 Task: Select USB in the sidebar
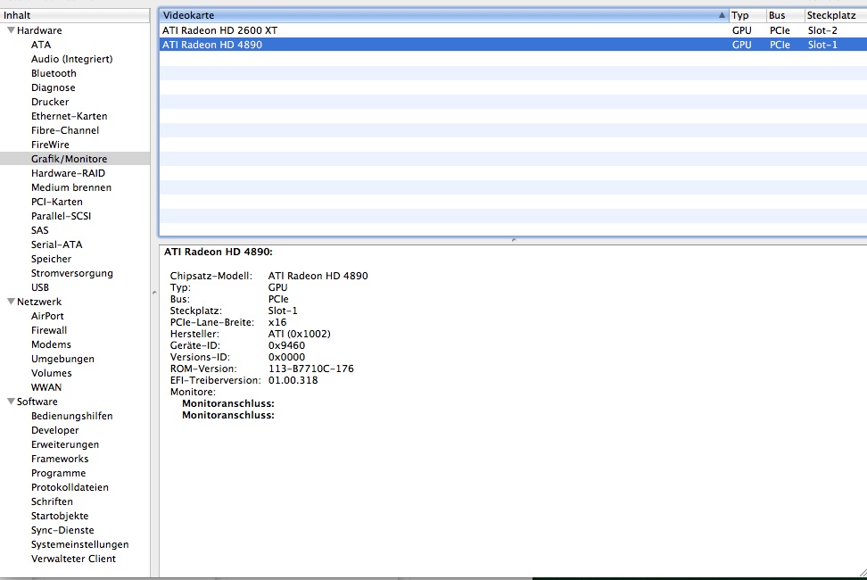click(40, 287)
